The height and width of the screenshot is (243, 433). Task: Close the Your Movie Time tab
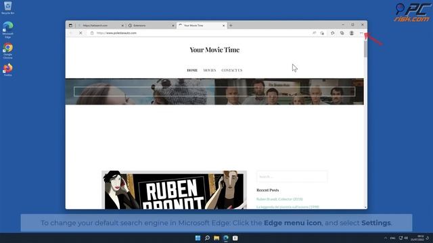point(223,26)
